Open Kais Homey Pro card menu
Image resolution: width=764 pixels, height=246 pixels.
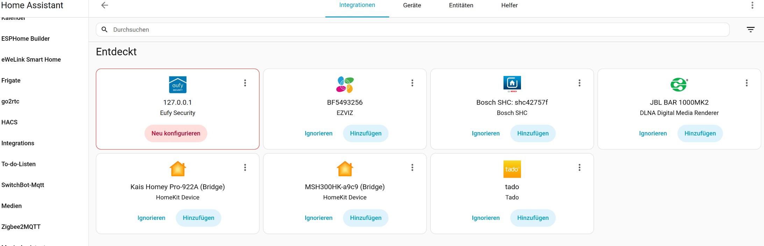pos(245,168)
